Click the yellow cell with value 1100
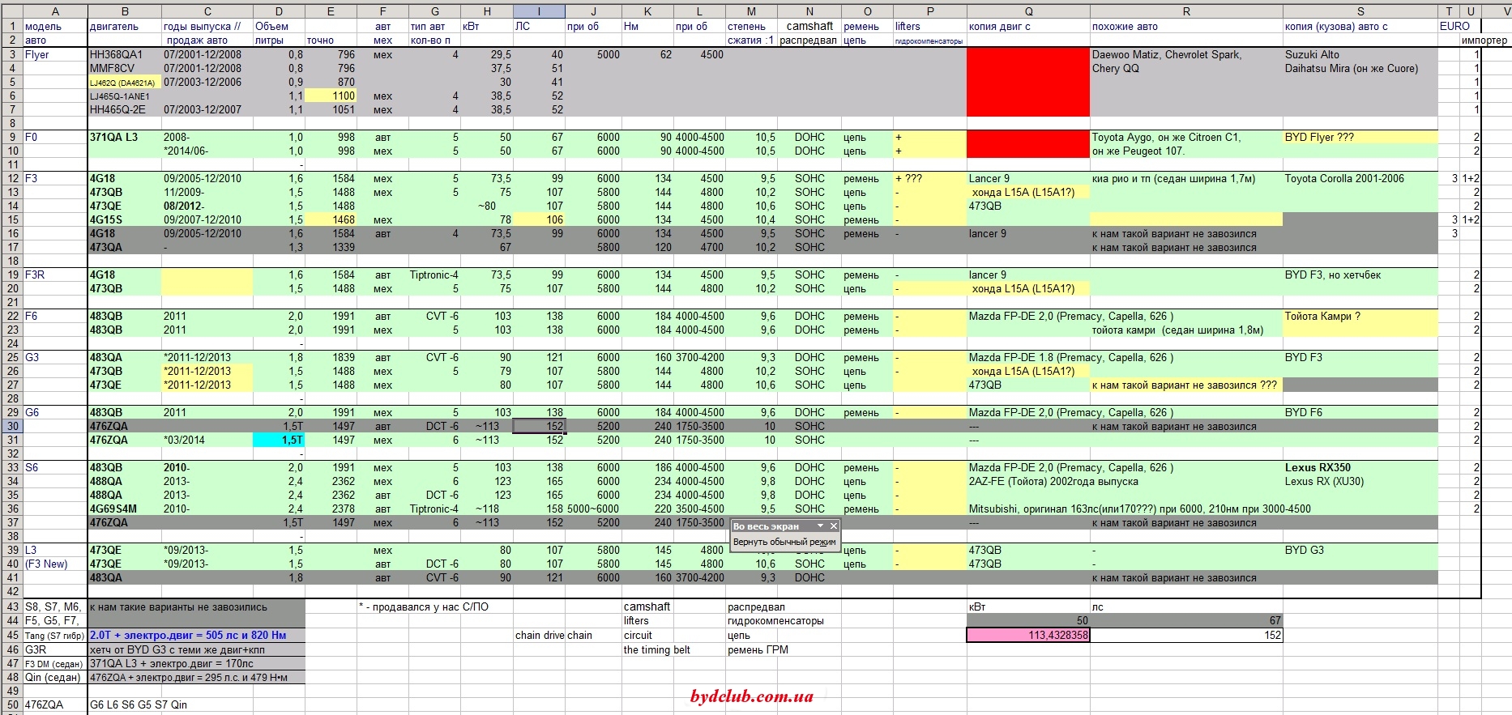This screenshot has width=1512, height=715. point(331,96)
